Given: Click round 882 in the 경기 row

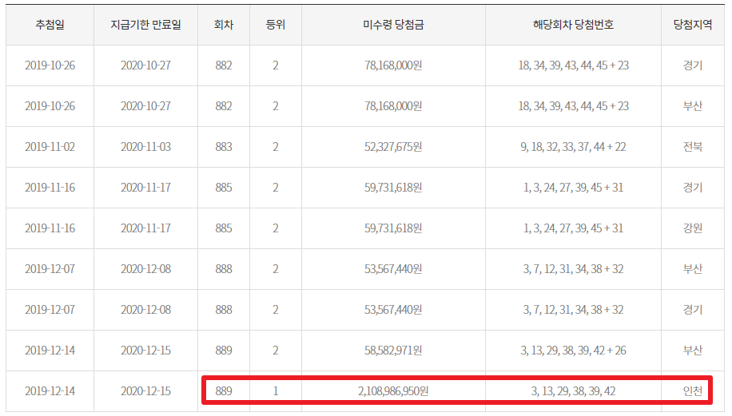Looking at the screenshot, I should point(224,65).
